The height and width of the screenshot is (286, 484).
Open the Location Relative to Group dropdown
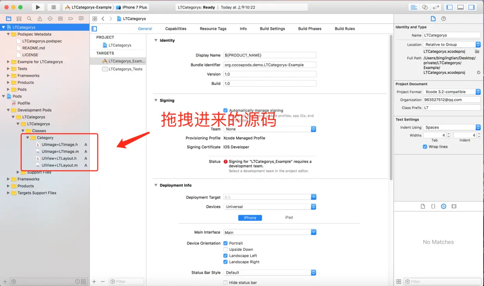pos(452,44)
